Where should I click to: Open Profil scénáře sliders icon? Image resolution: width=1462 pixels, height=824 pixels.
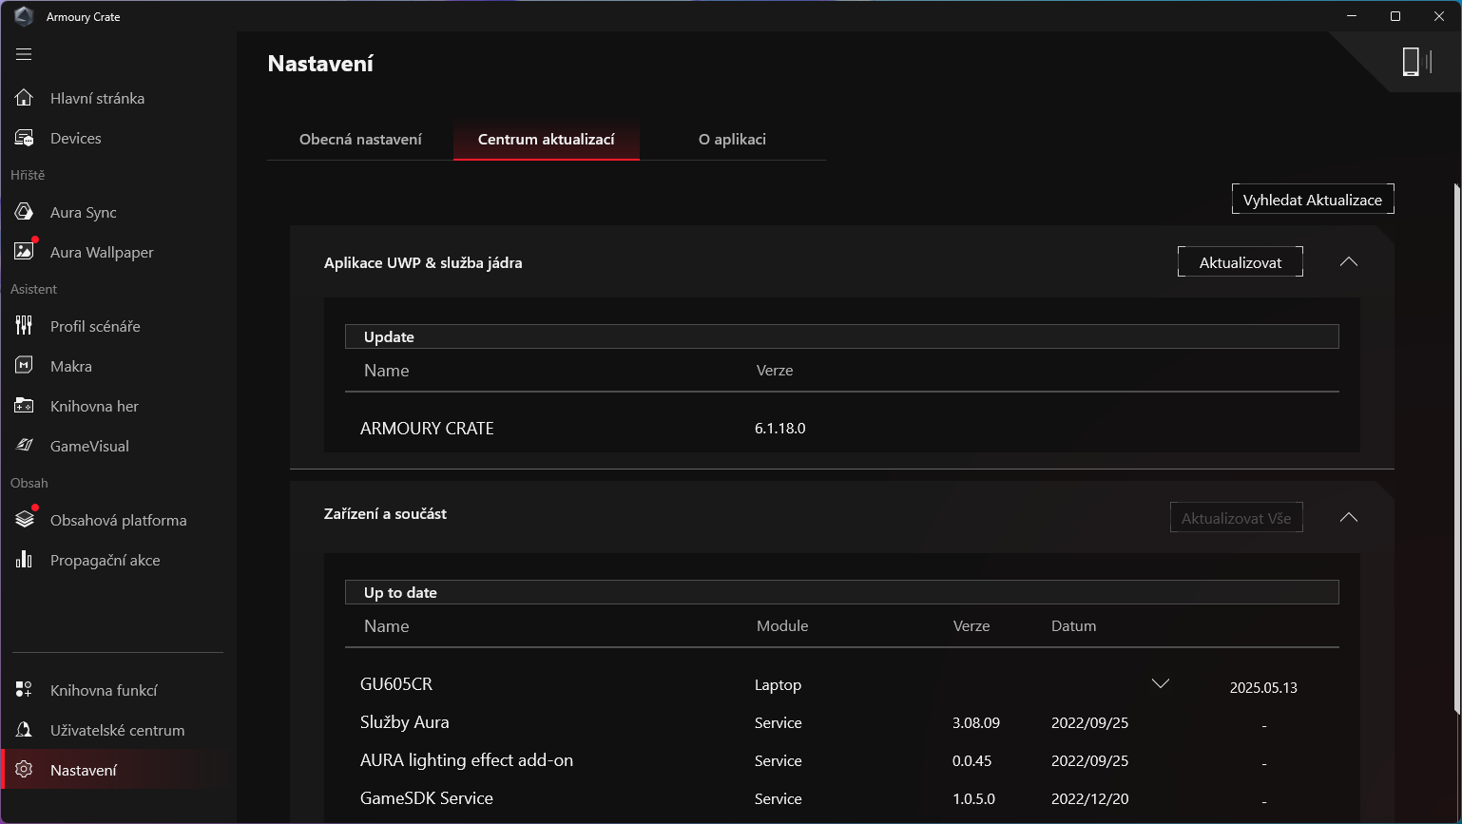(24, 326)
